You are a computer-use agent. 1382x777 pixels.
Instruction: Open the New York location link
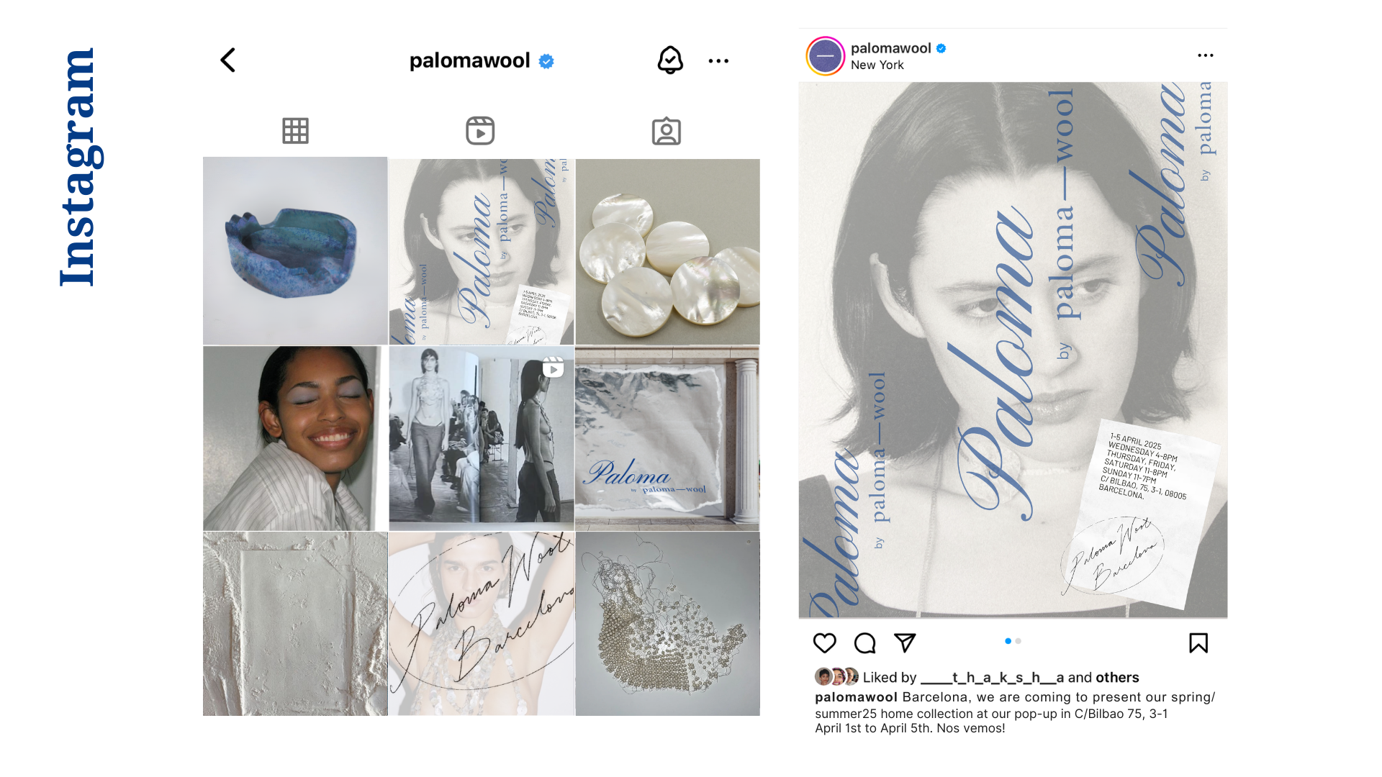(x=877, y=65)
